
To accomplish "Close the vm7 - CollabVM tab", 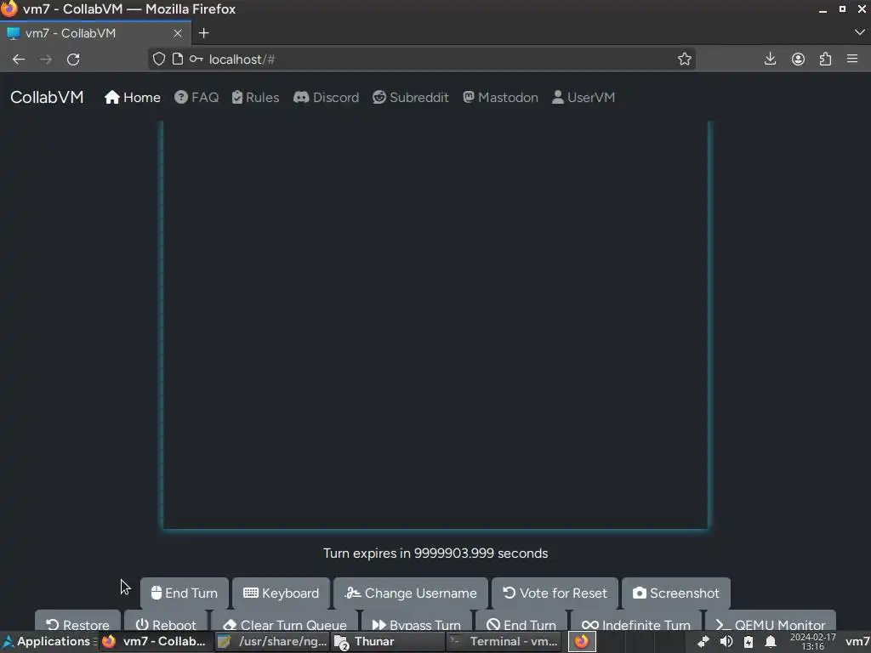I will click(178, 33).
